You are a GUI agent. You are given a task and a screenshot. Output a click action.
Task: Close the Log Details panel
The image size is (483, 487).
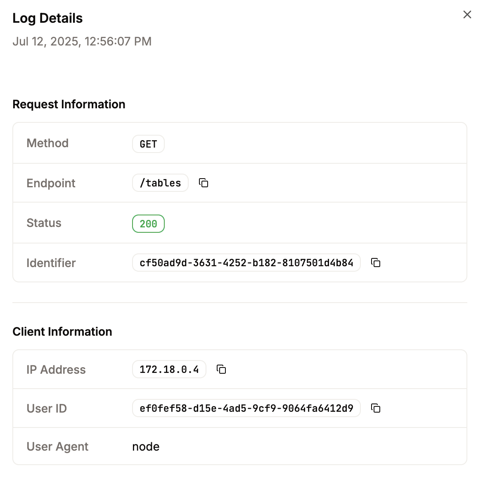tap(467, 14)
